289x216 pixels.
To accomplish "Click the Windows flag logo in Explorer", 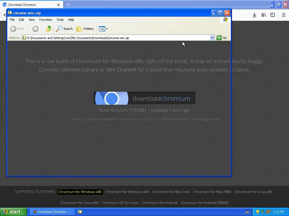I will point(225,20).
